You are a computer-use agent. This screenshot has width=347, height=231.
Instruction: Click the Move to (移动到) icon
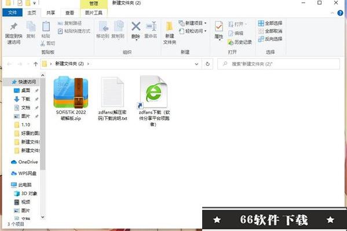pos(103,27)
